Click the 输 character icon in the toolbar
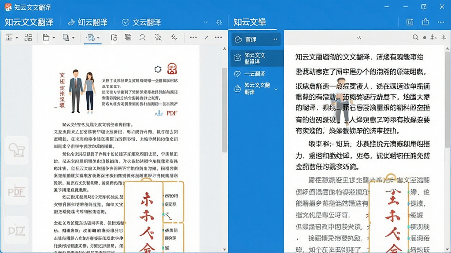Viewport: 451px width, 253px height. pyautogui.click(x=128, y=37)
